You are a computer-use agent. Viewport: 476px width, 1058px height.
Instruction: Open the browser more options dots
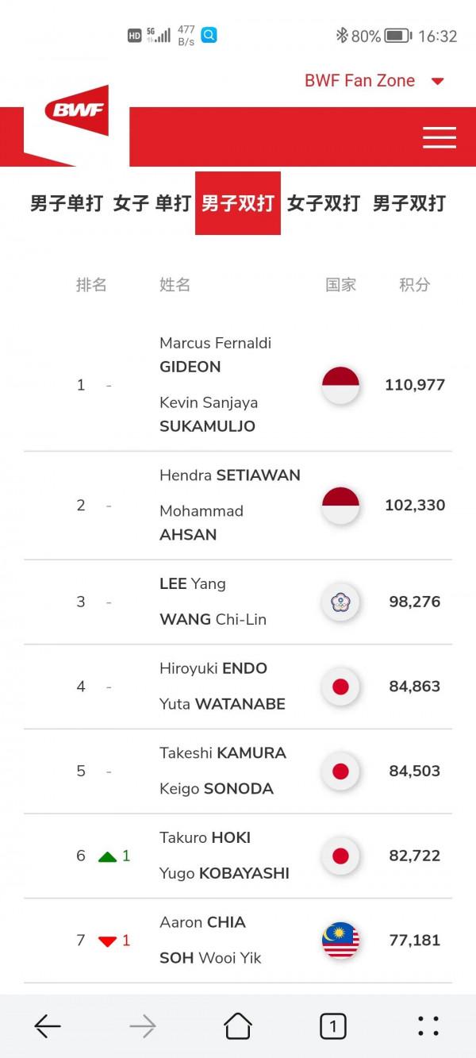(428, 1026)
